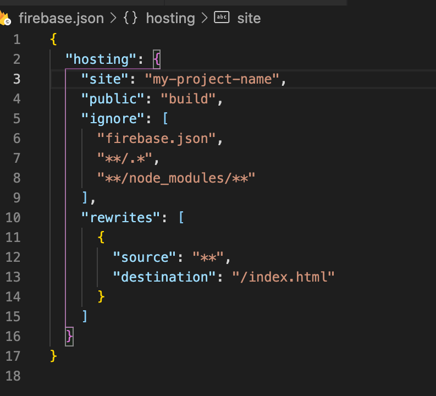Image resolution: width=436 pixels, height=396 pixels.
Task: Click the "destination" key
Action: click(164, 277)
